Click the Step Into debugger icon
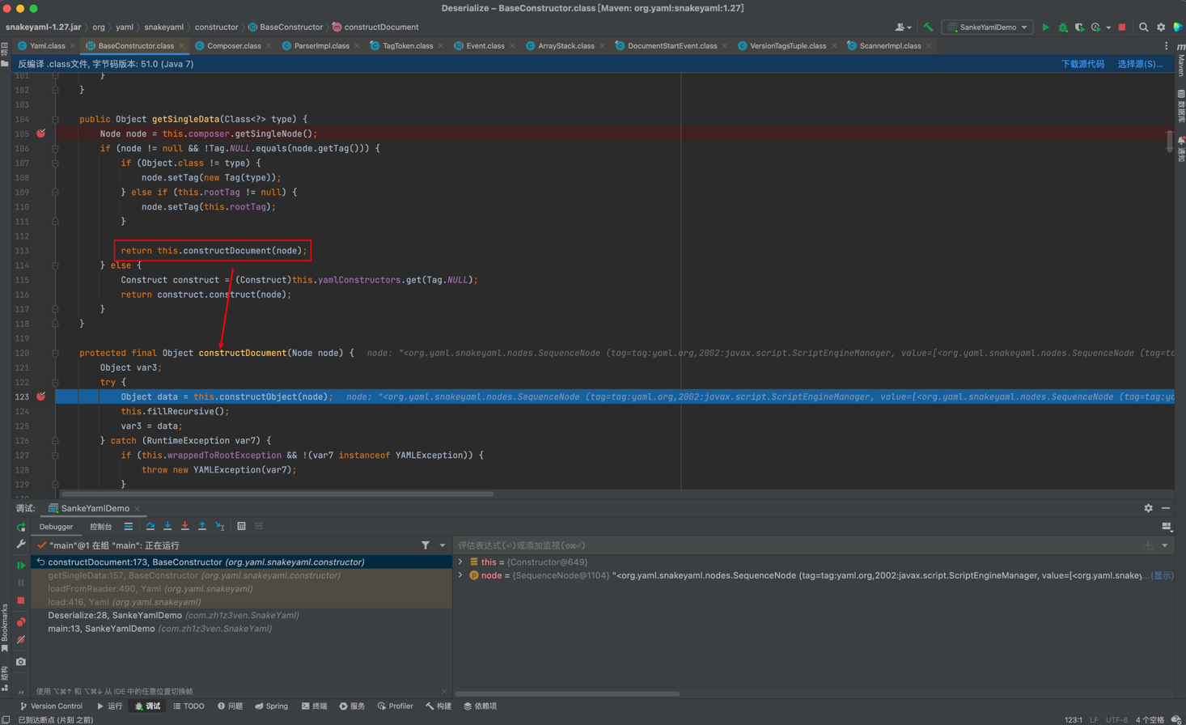The height and width of the screenshot is (725, 1186). [x=167, y=527]
